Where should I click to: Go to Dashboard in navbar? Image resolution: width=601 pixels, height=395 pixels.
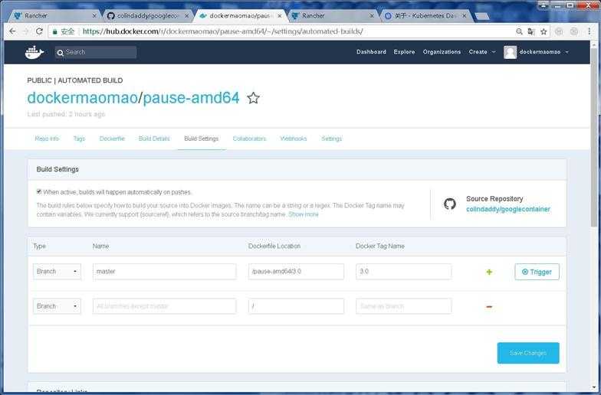point(371,52)
